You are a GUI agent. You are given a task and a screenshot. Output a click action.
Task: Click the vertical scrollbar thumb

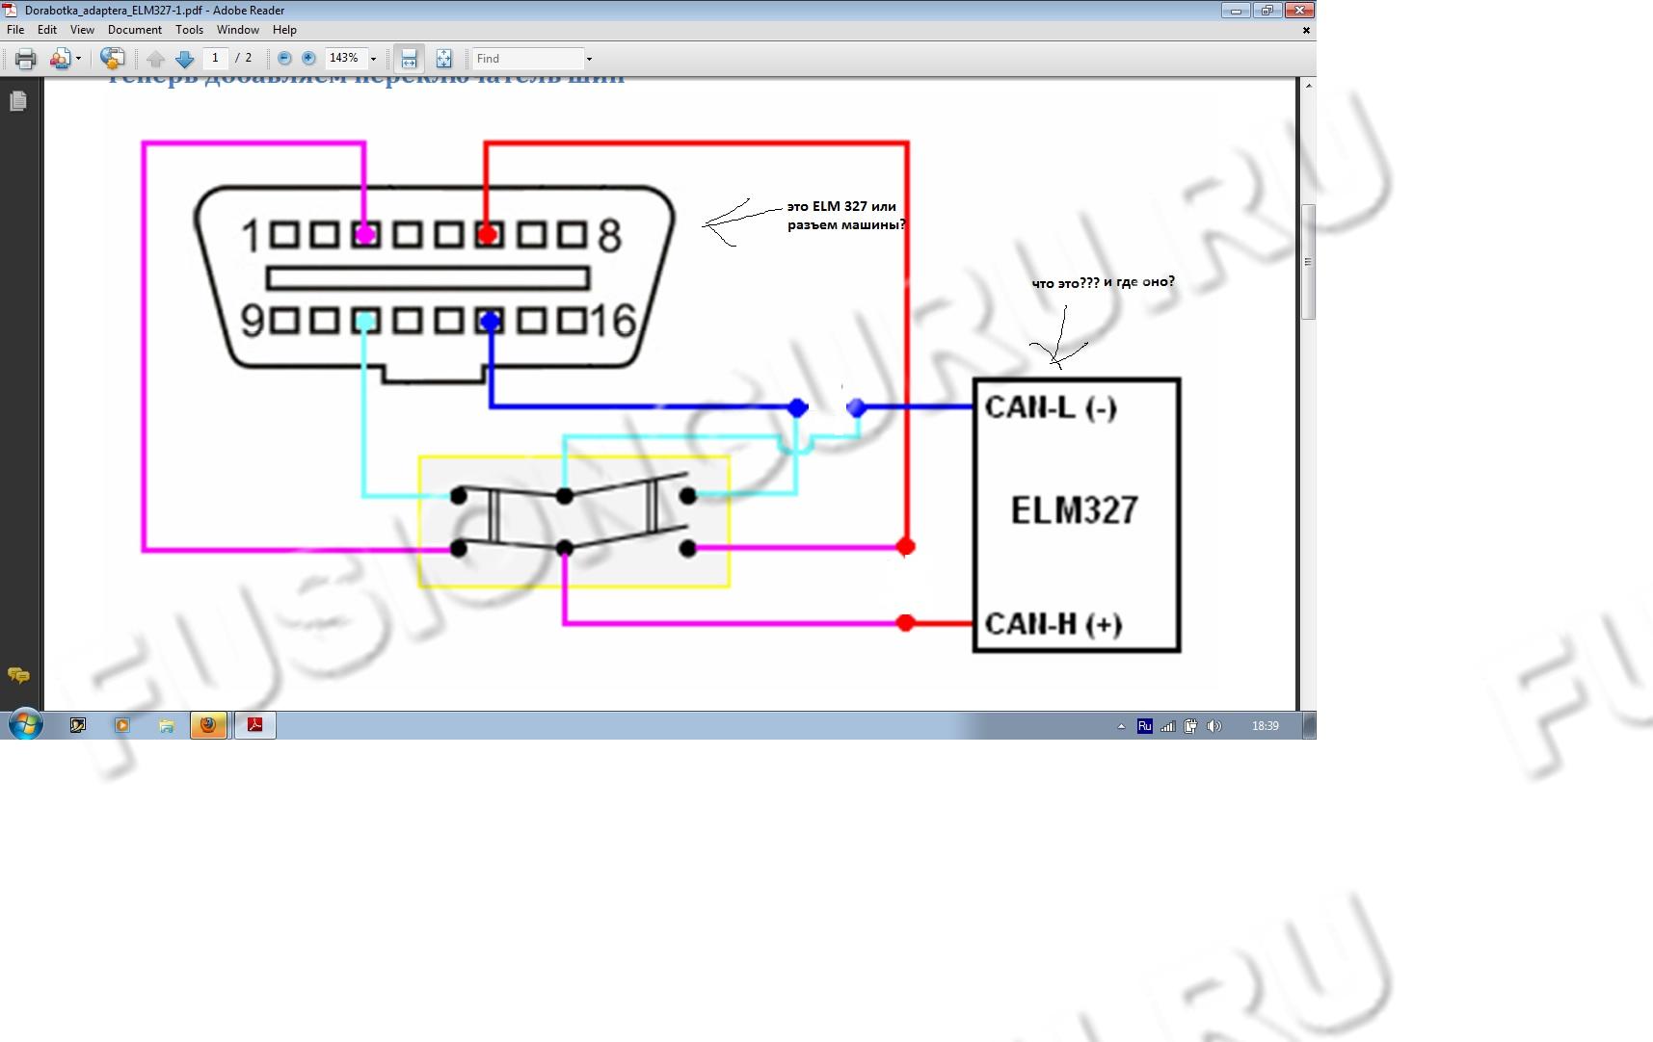coord(1308,262)
